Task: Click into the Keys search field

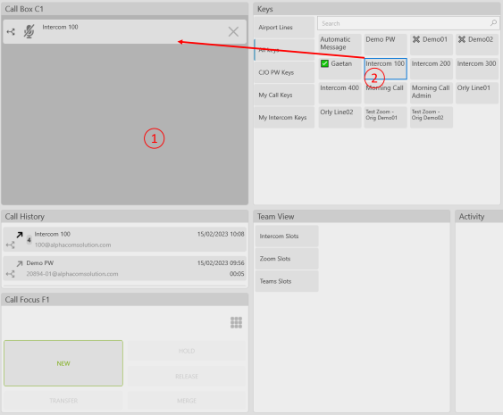Action: (x=404, y=23)
